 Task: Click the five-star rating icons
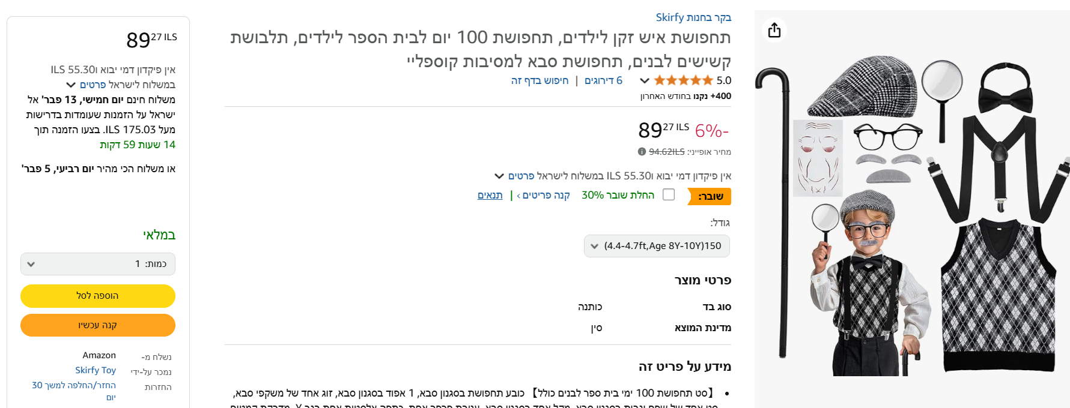683,80
